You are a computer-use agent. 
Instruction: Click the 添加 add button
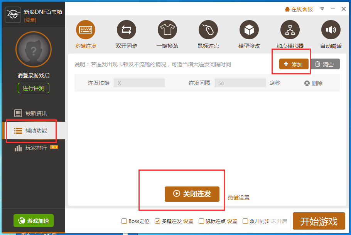tap(294, 64)
